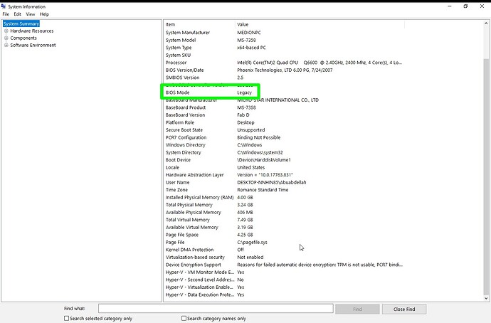Image resolution: width=491 pixels, height=323 pixels.
Task: Select the User Name row
Action: (x=285, y=182)
